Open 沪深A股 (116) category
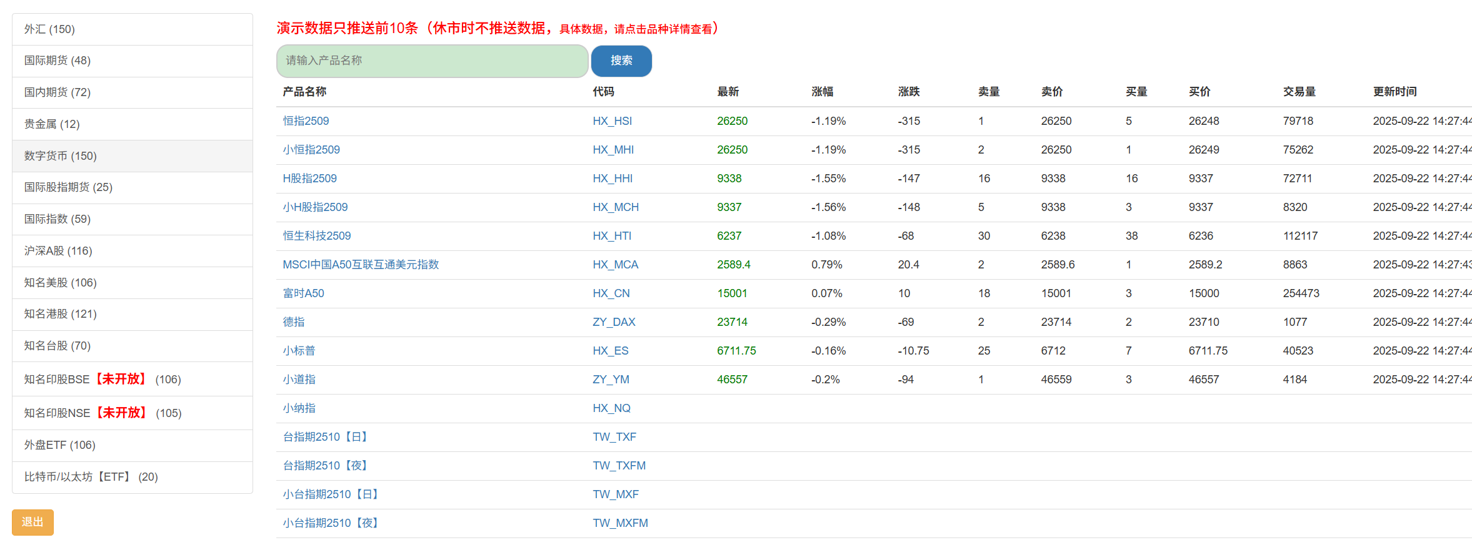 click(x=133, y=250)
